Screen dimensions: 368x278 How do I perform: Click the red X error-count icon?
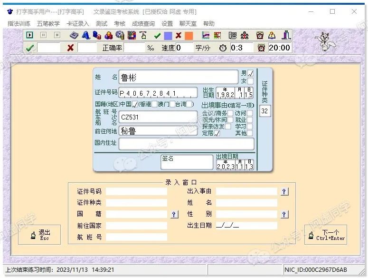pyautogui.click(x=70, y=48)
